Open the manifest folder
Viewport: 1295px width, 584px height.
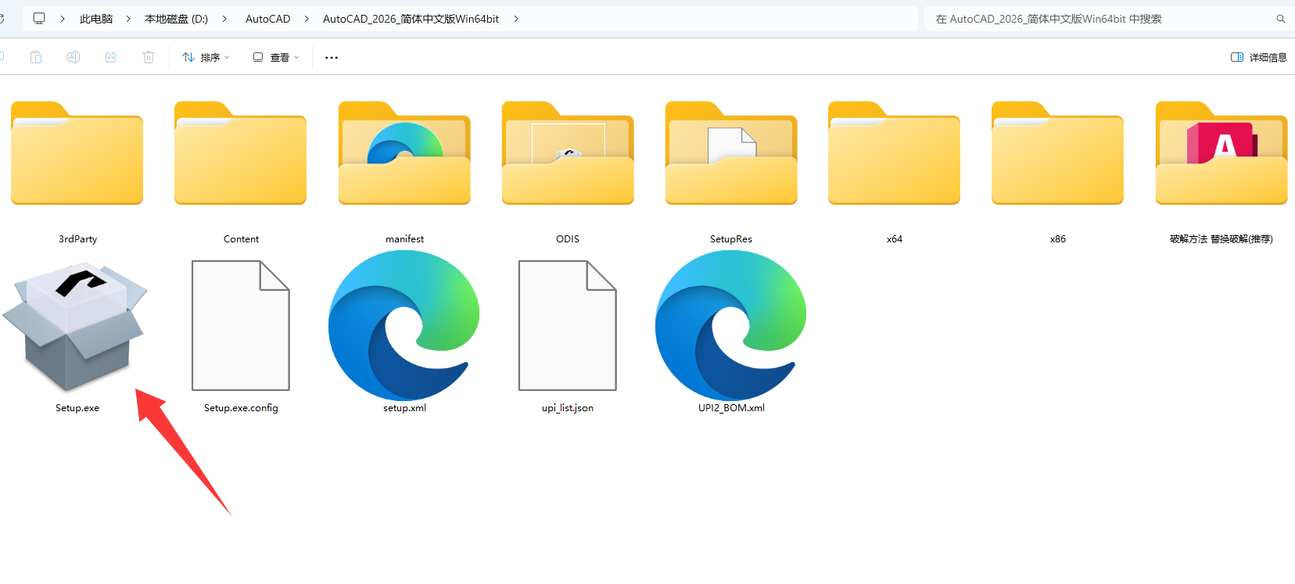tap(404, 153)
